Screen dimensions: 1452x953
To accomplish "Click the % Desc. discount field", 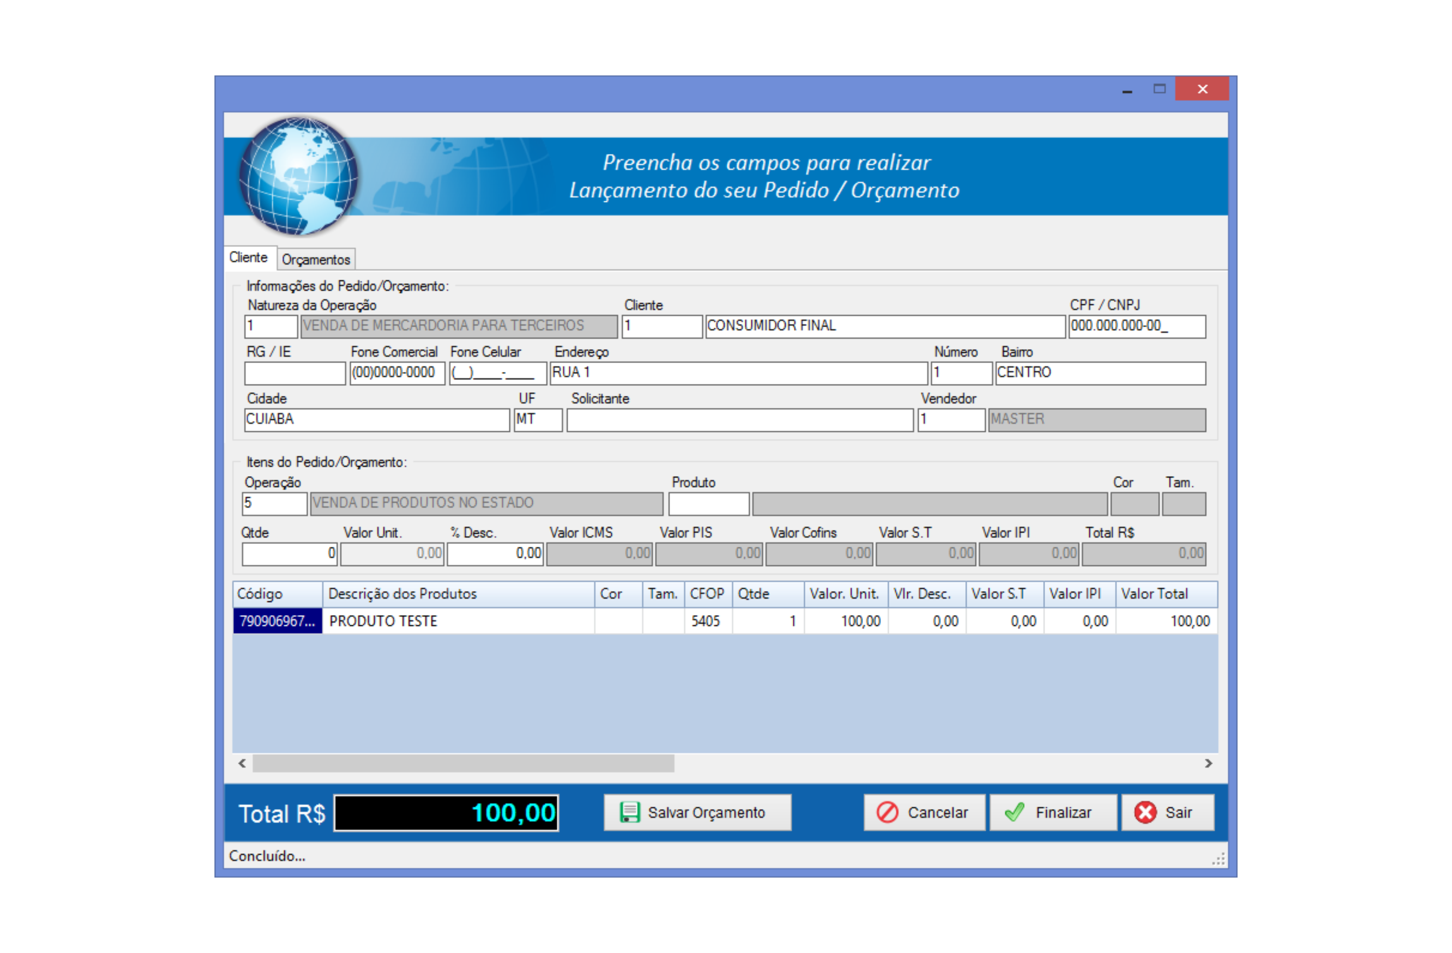I will (x=495, y=554).
